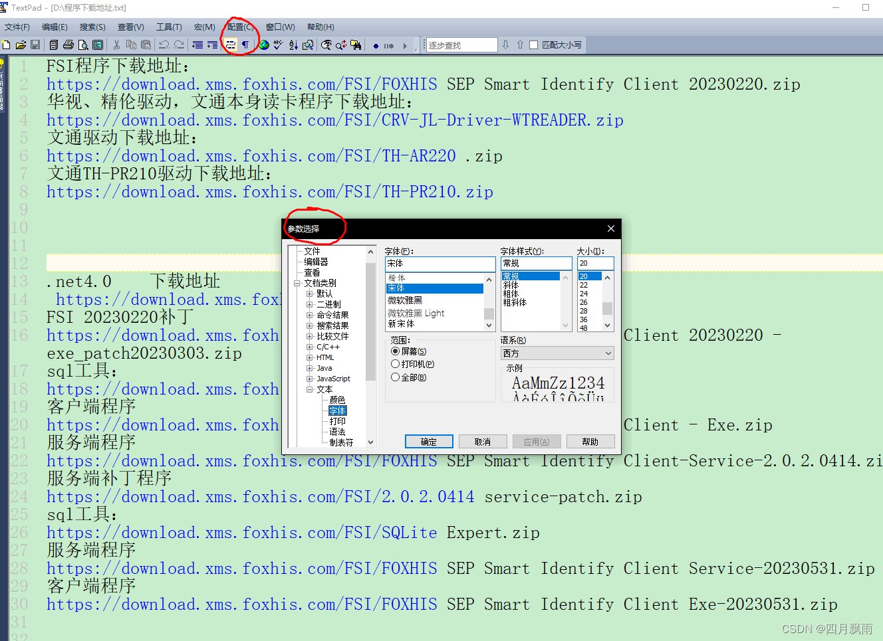
Task: Open the FOXHIS 20230220.zip download link
Action: coord(424,84)
